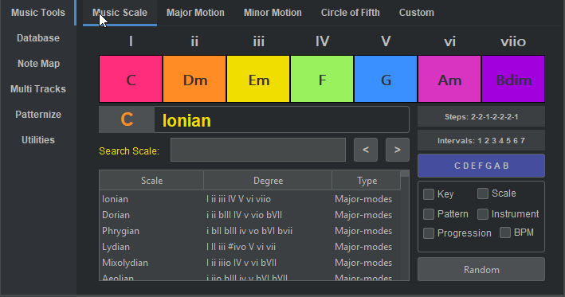565x297 pixels.
Task: Tick the Progression checkbox
Action: [x=429, y=233]
